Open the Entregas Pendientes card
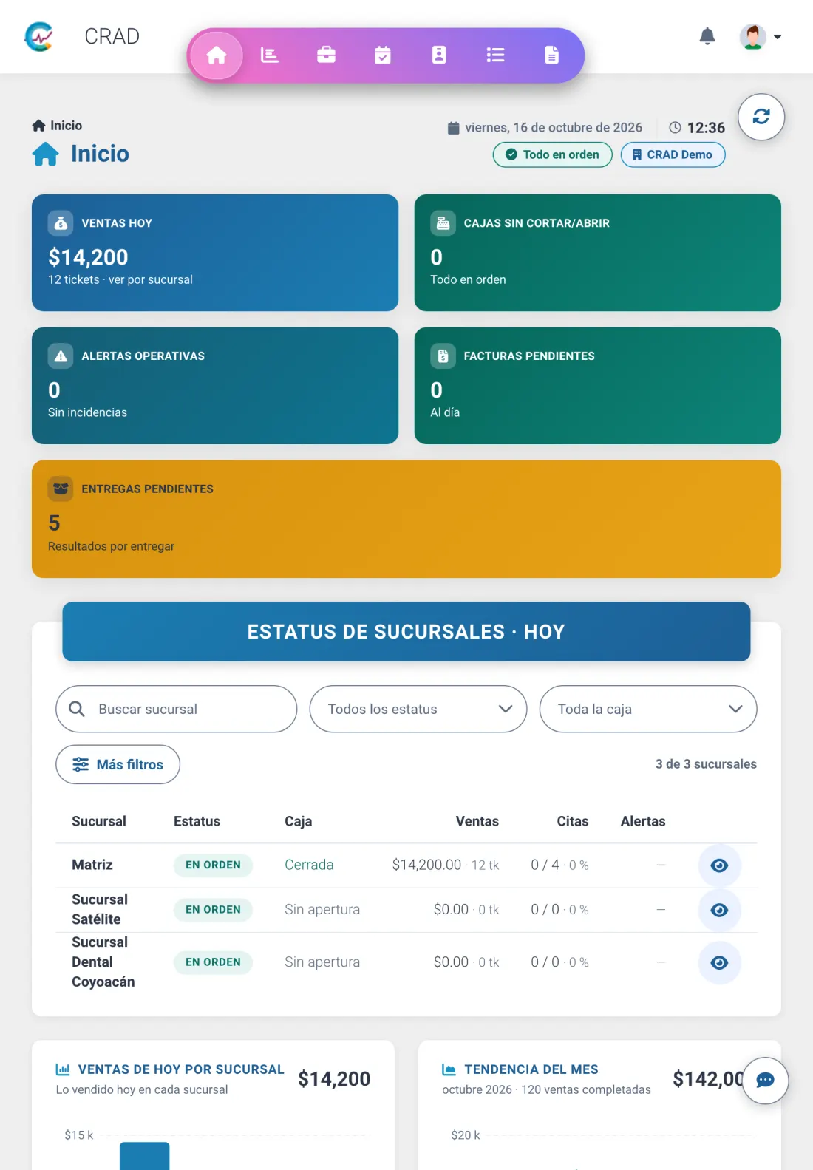 tap(406, 519)
